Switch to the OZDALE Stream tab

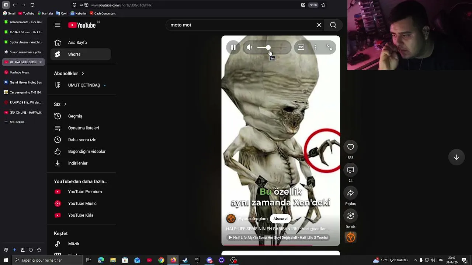pos(23,32)
